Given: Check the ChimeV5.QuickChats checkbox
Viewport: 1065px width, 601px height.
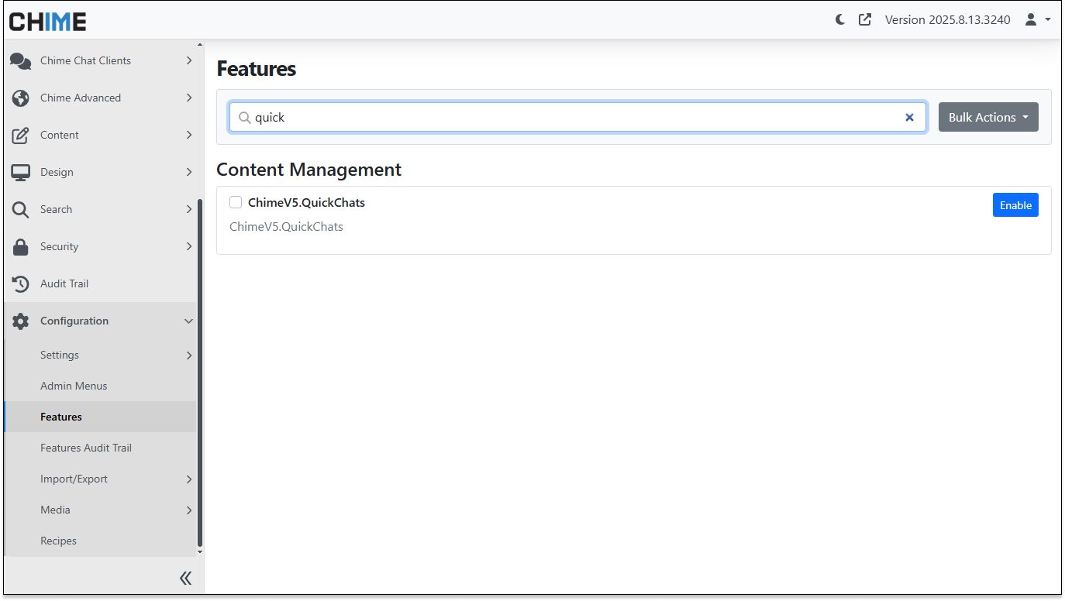Looking at the screenshot, I should [x=236, y=202].
